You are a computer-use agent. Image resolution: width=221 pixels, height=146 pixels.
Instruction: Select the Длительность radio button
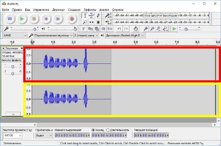point(108,130)
